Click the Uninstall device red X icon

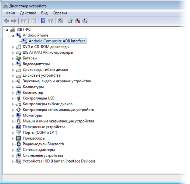(x=78, y=21)
